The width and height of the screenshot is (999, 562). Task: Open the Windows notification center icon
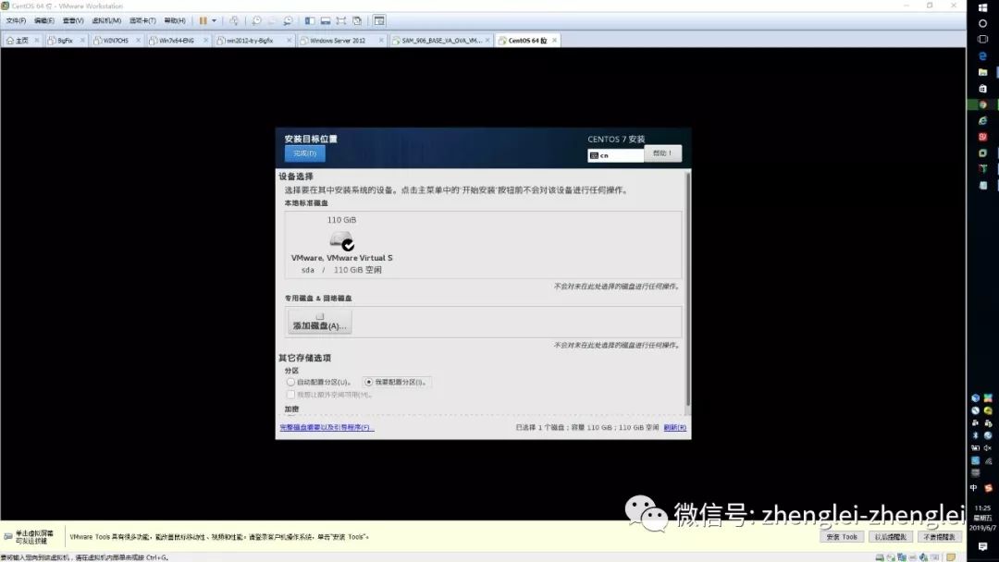(x=982, y=546)
